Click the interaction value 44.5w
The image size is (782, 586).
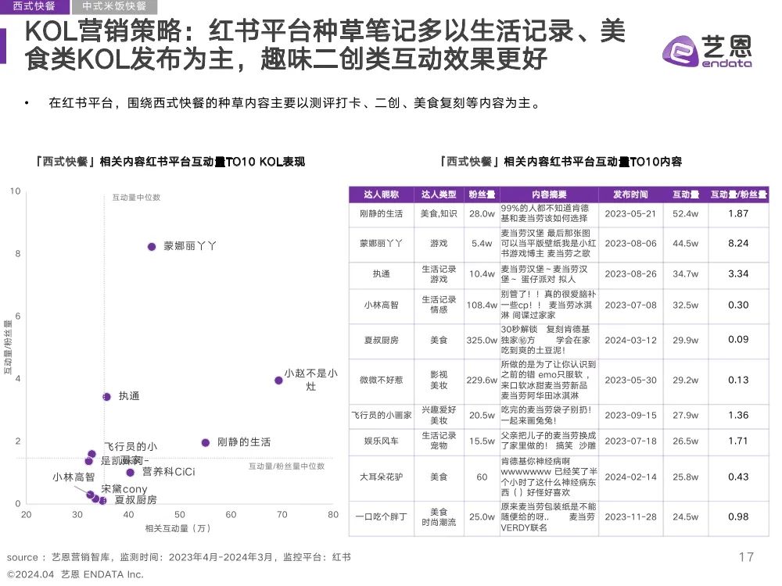coord(686,244)
